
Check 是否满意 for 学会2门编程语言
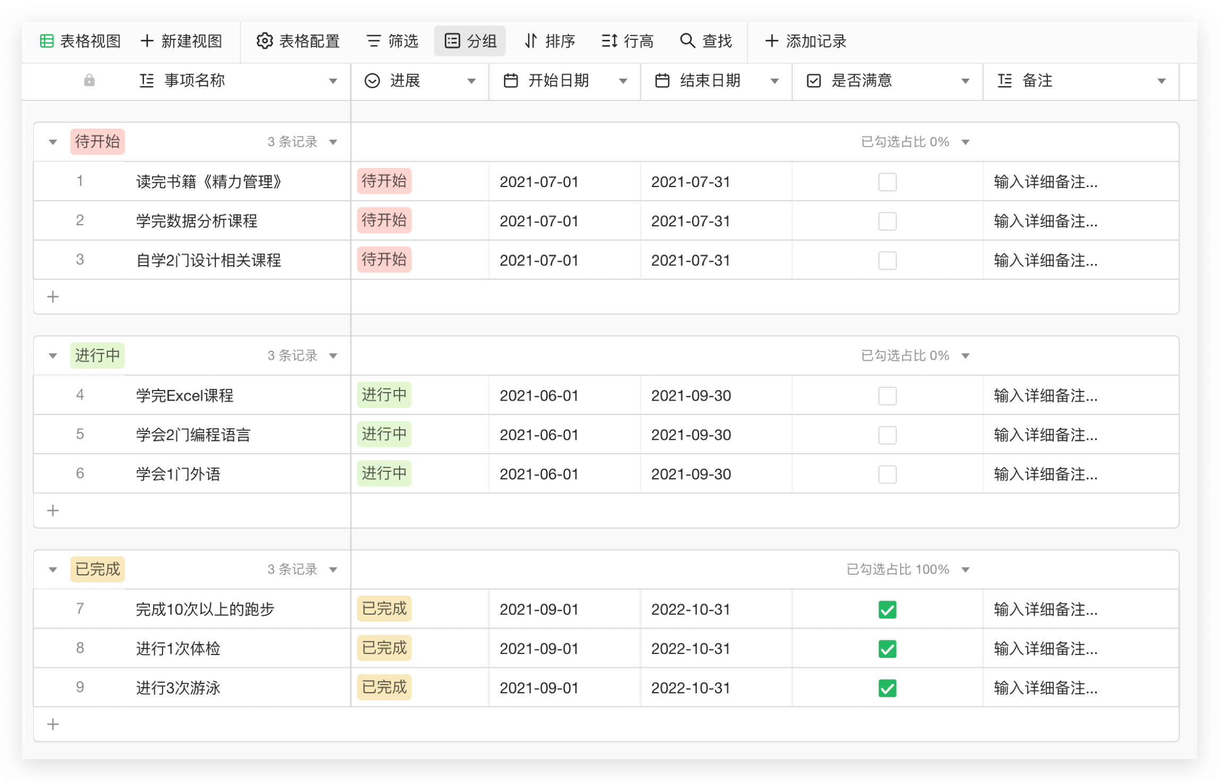pyautogui.click(x=887, y=435)
